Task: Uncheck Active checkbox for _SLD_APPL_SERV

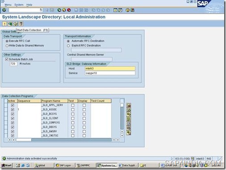Action: [13, 105]
